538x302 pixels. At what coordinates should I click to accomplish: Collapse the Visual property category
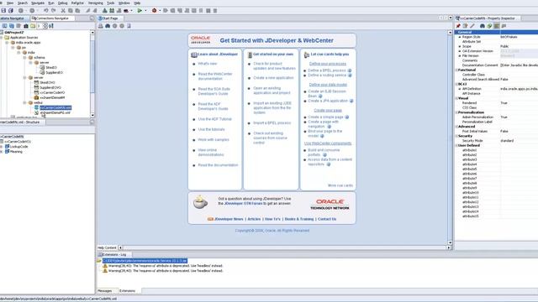tap(456, 98)
